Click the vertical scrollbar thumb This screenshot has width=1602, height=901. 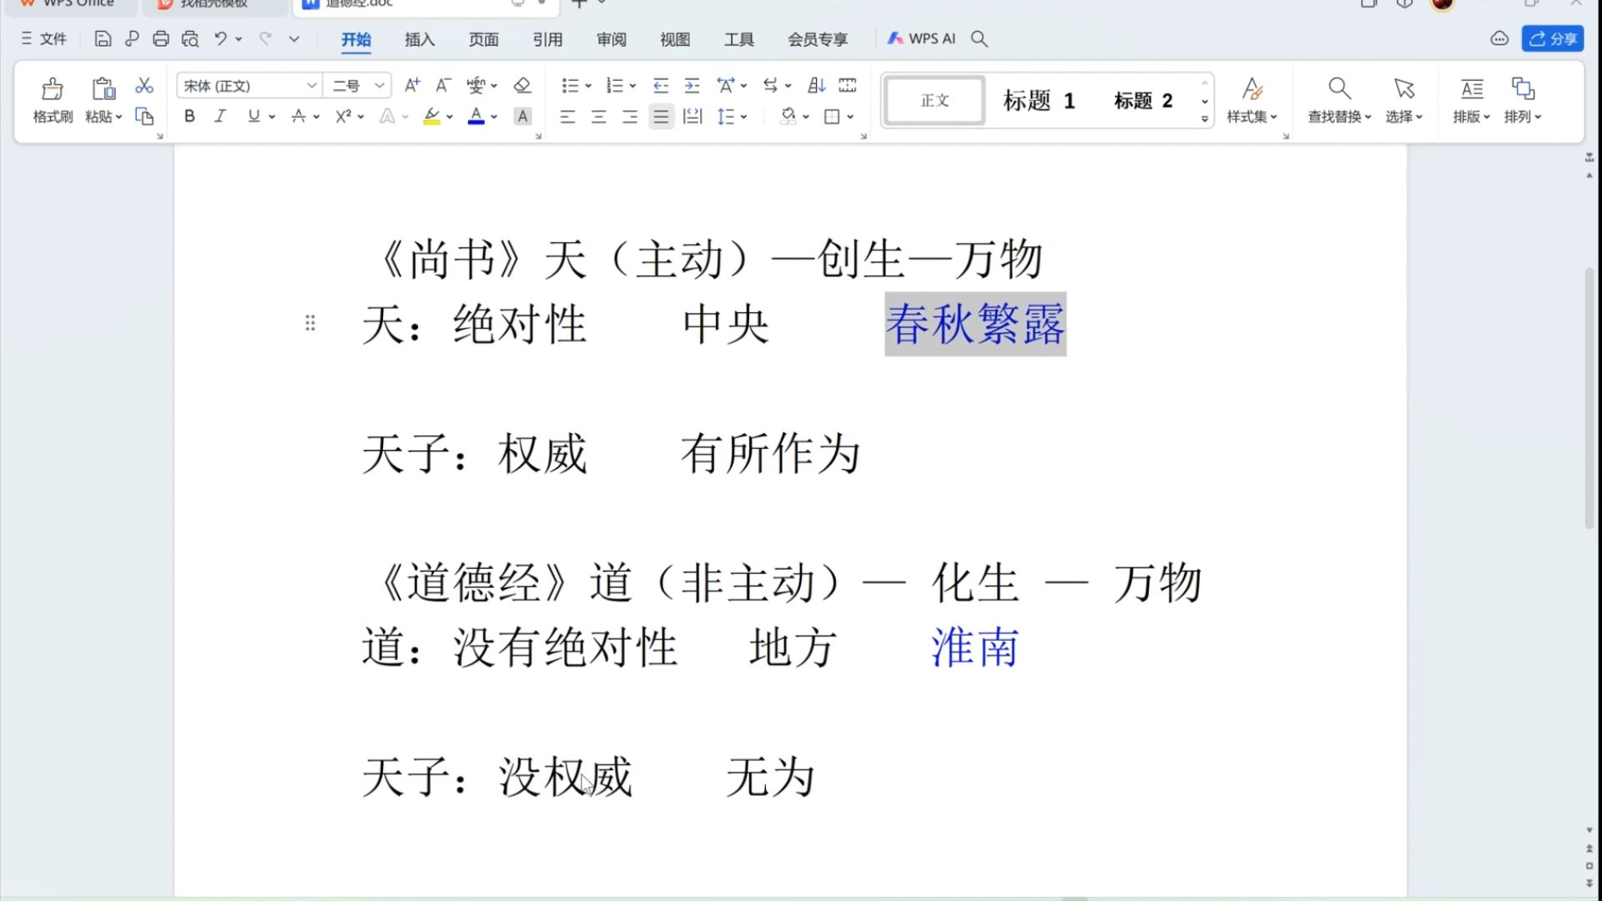click(1589, 397)
